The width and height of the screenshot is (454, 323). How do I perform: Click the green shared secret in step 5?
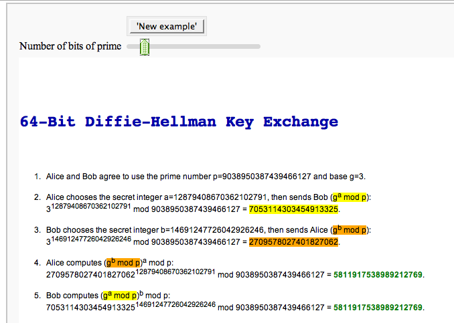[x=379, y=308]
